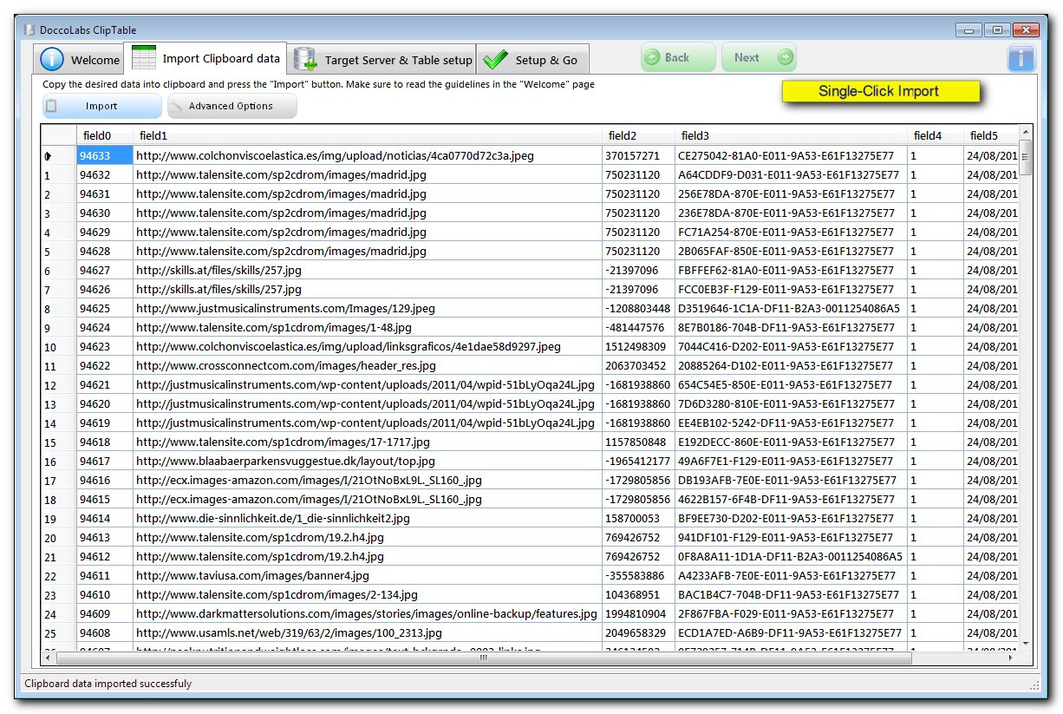The height and width of the screenshot is (714, 1063).
Task: Click the vertical scrollbar thumb
Action: [1026, 158]
